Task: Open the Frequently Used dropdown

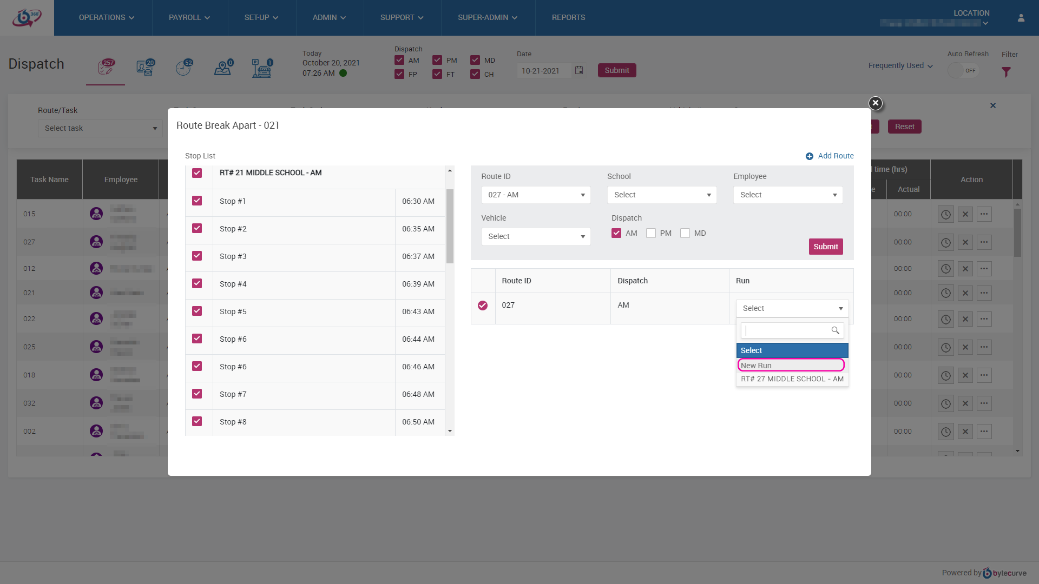Action: [900, 65]
